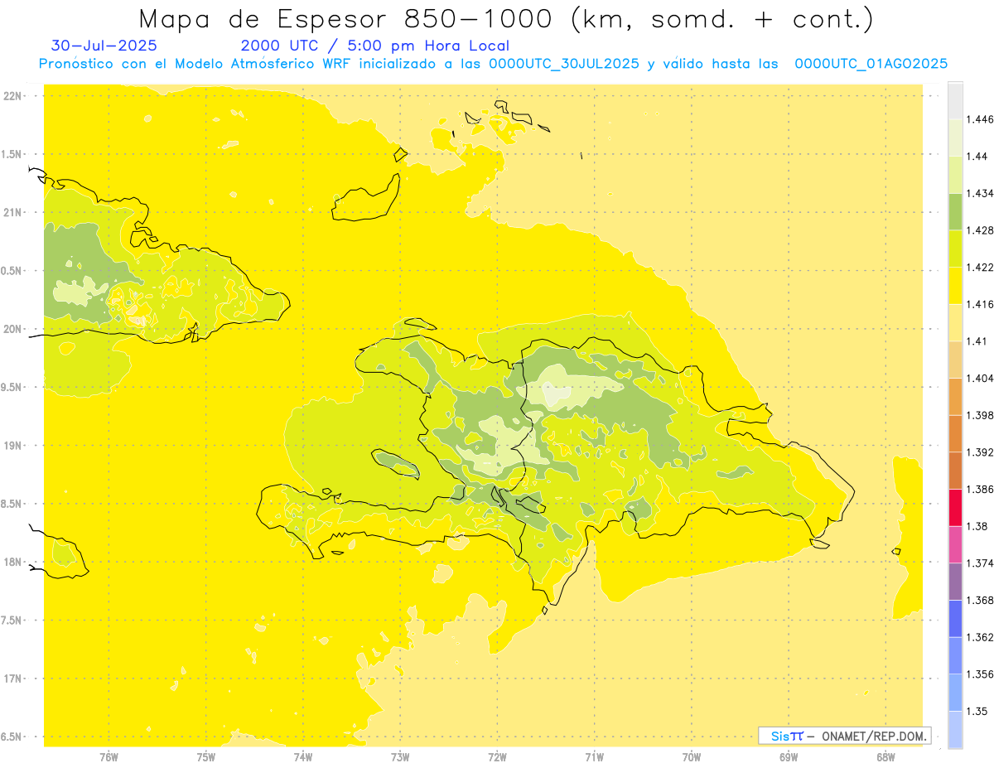Select the legend value '1.434'

pyautogui.click(x=980, y=193)
